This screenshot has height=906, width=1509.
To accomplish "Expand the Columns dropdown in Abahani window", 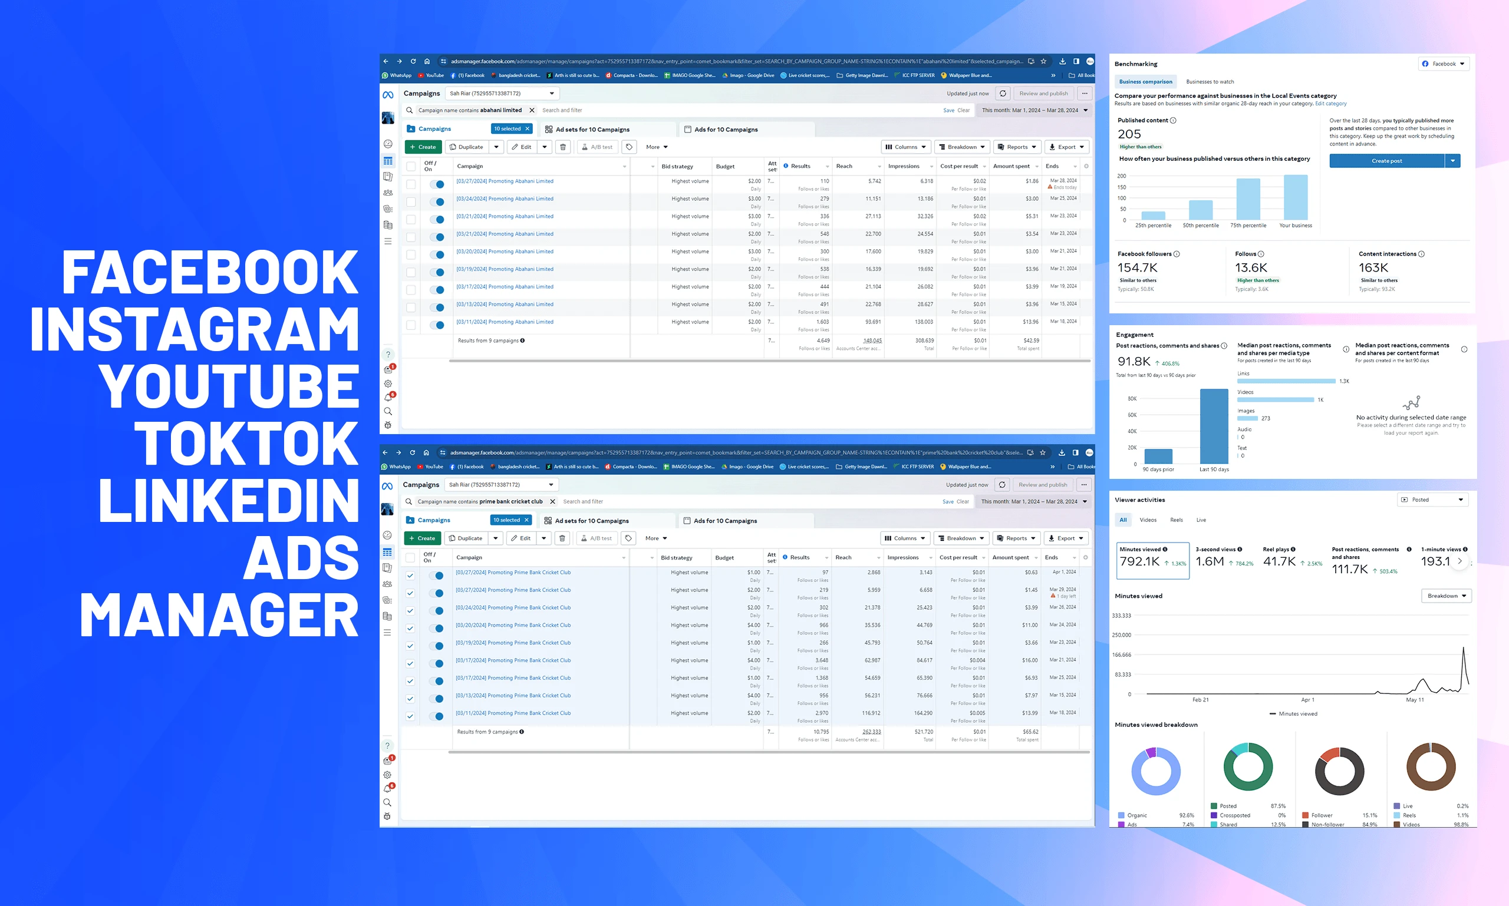I will click(906, 147).
